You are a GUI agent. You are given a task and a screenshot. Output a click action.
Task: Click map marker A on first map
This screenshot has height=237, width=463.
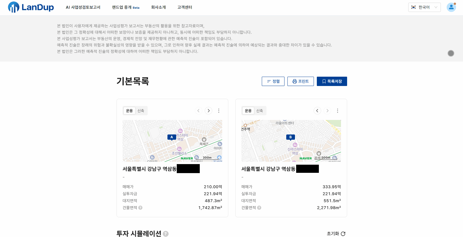(x=172, y=137)
